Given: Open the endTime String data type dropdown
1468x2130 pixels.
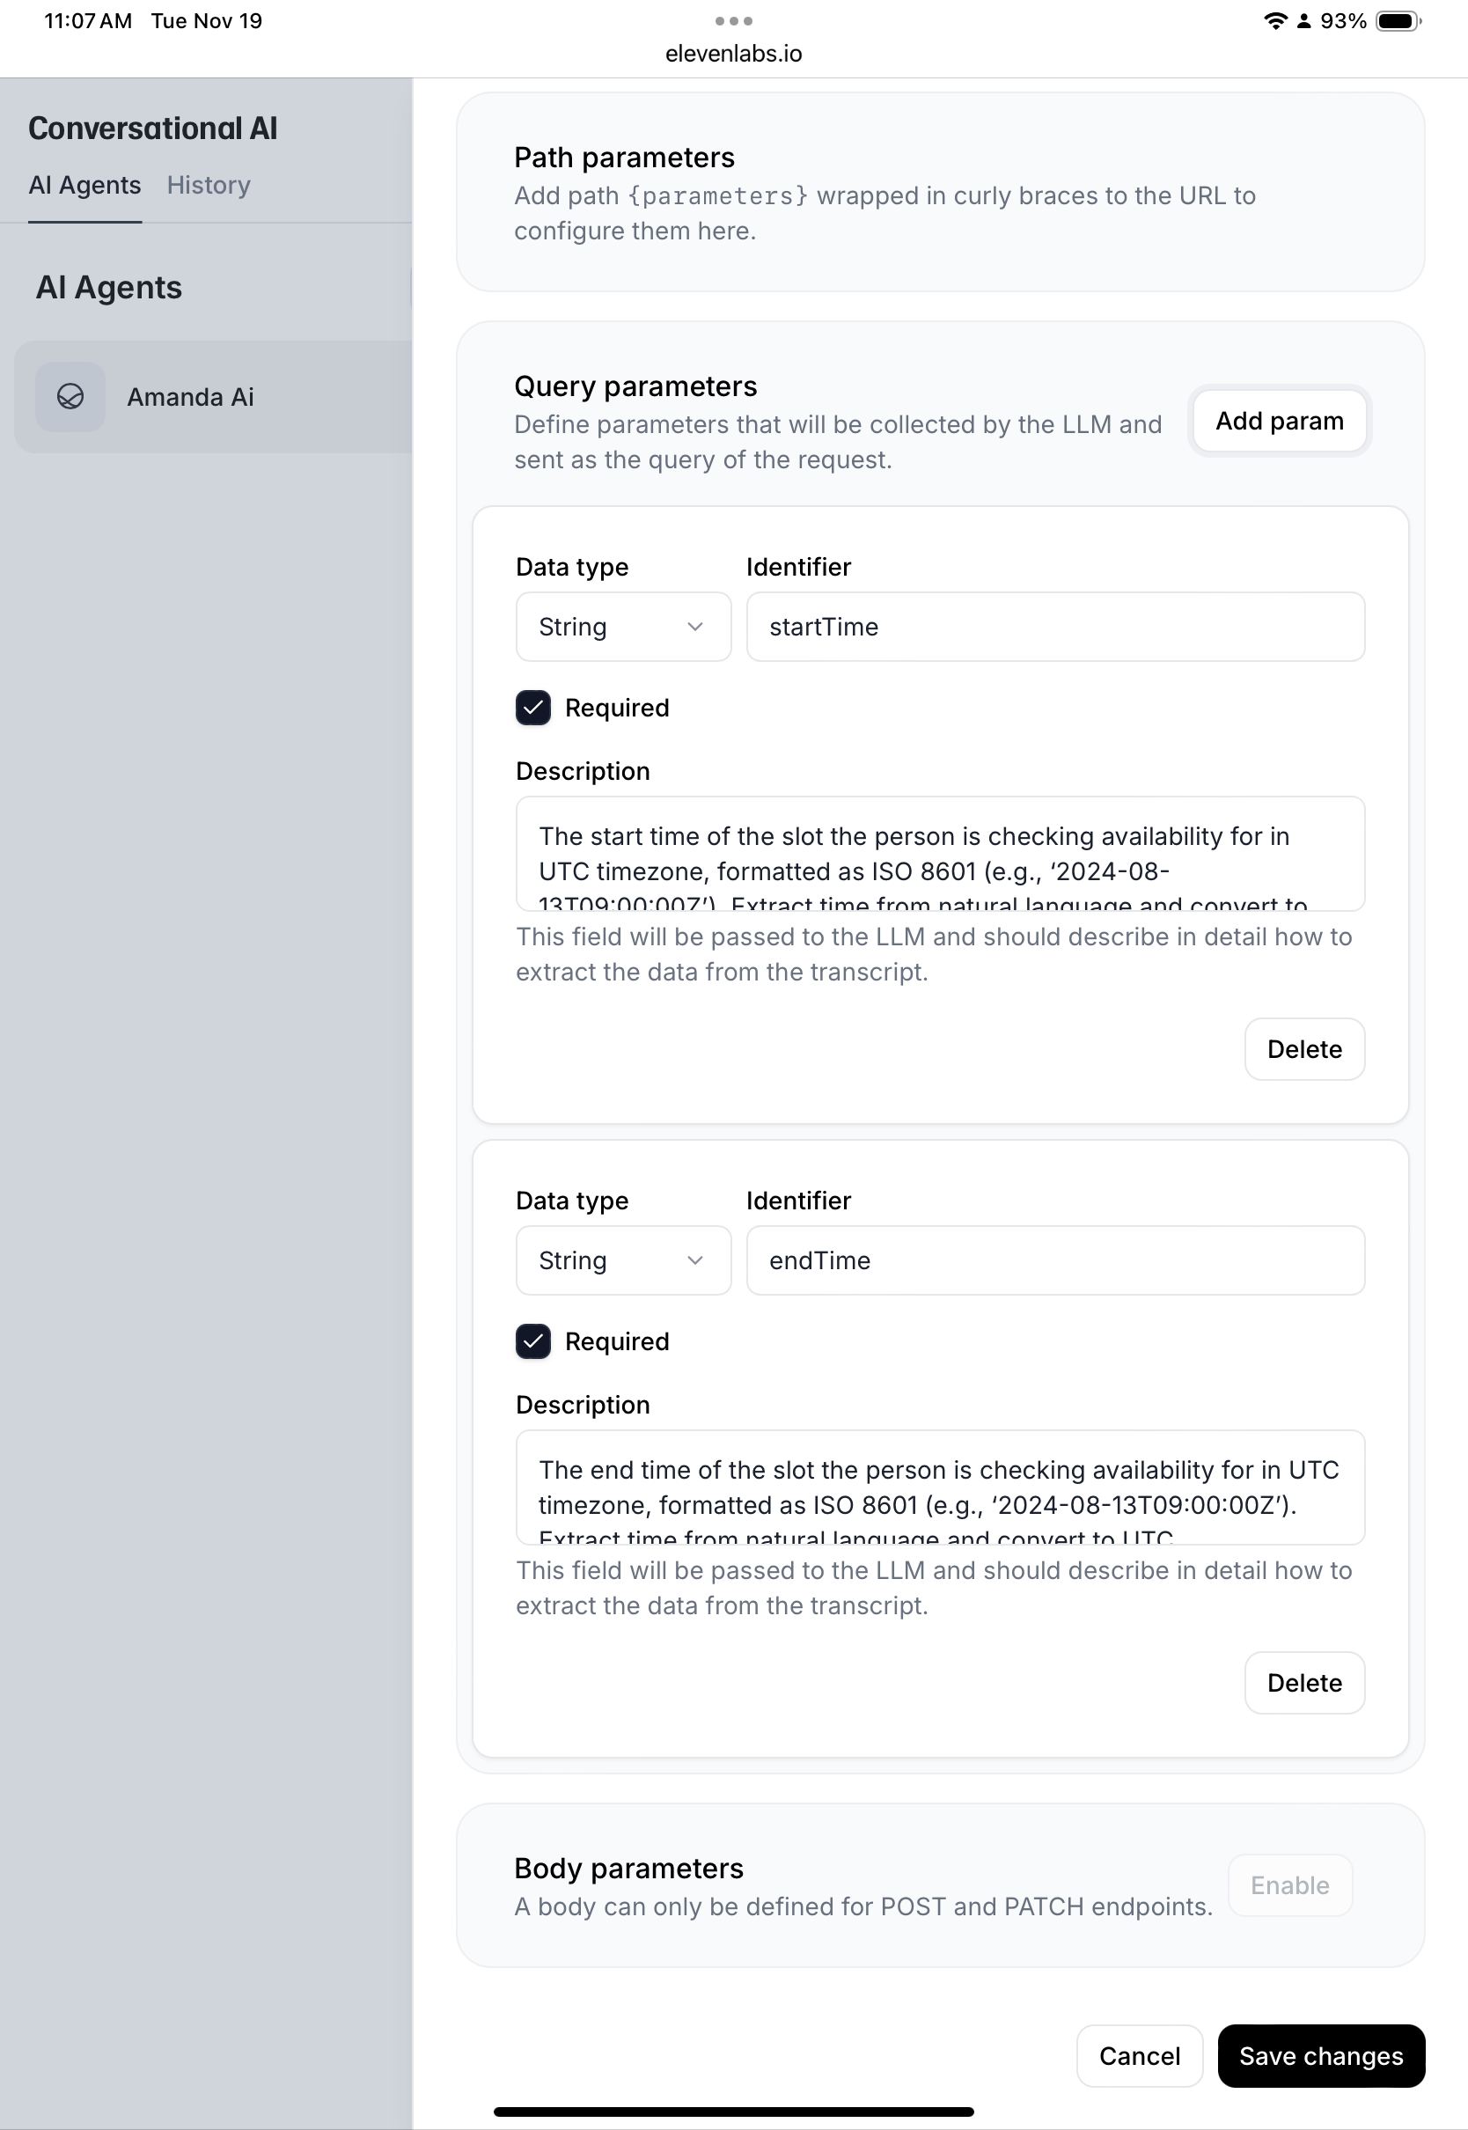Looking at the screenshot, I should point(623,1260).
